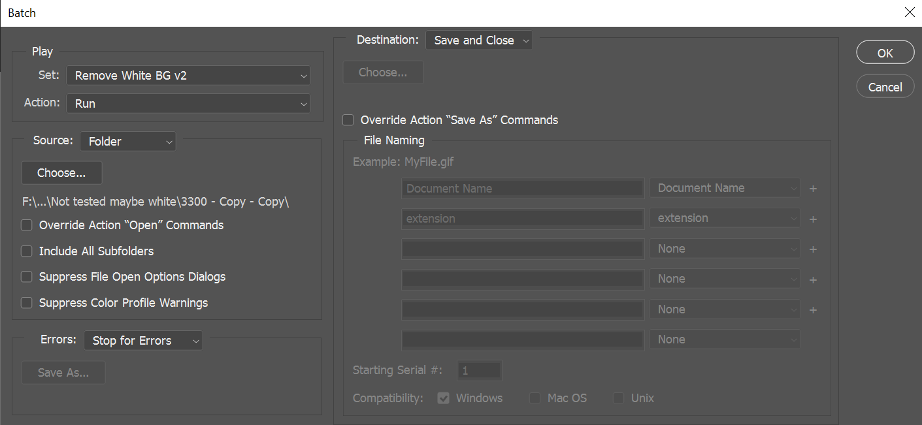Click plus icon beside extension naming row
The height and width of the screenshot is (425, 922).
[x=813, y=219]
